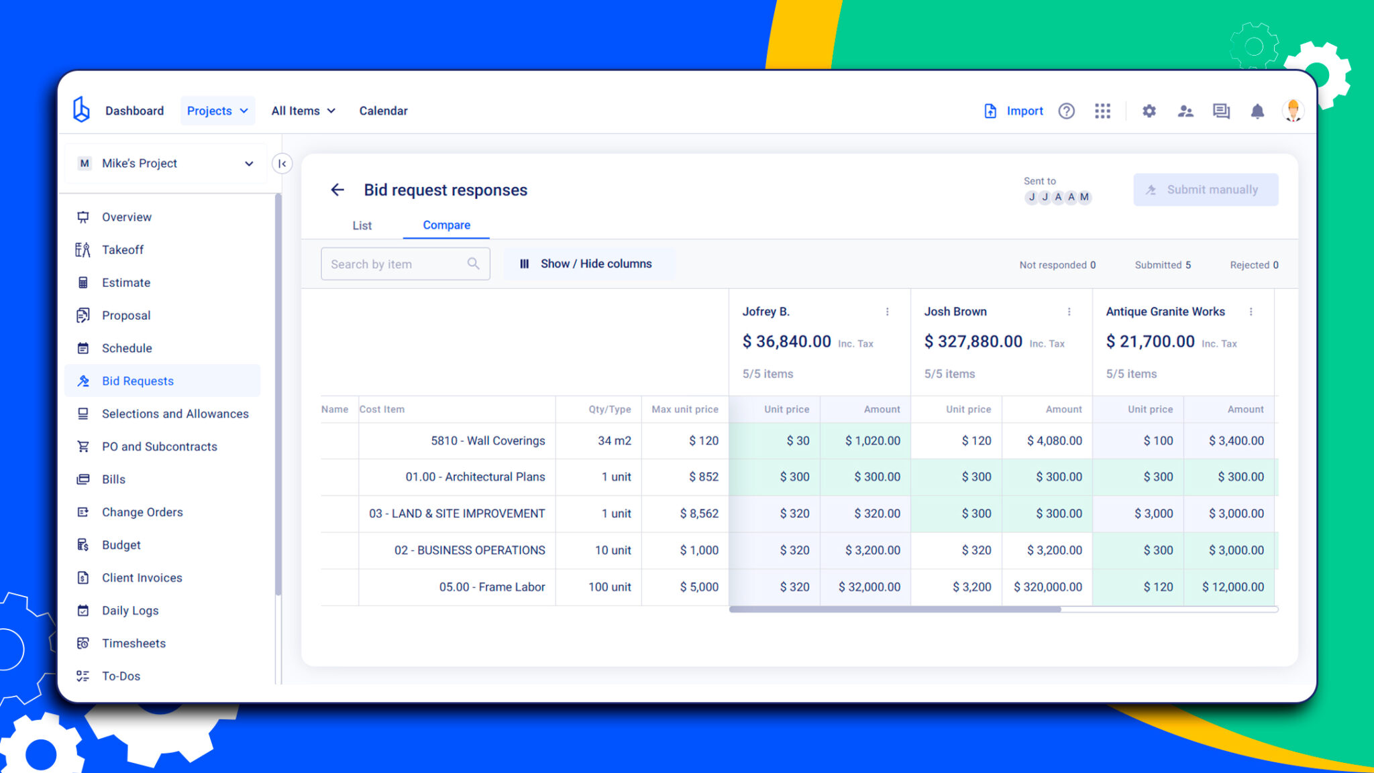Open the settings gear in top bar

tap(1149, 111)
